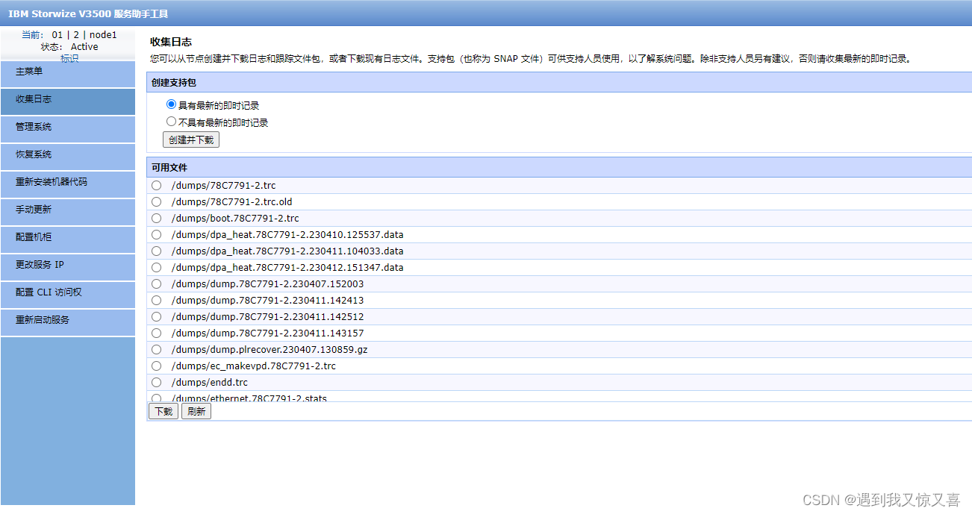Open 手动更新 in the sidebar
Image resolution: width=972 pixels, height=514 pixels.
coord(67,211)
